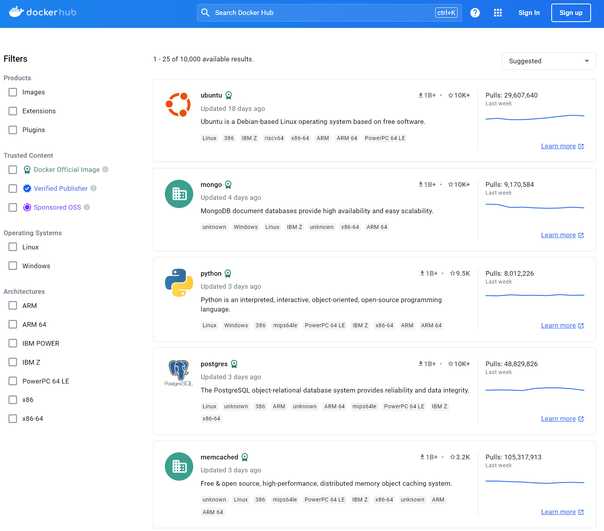Open the Suggested sort dropdown
Image resolution: width=604 pixels, height=531 pixels.
pos(548,61)
